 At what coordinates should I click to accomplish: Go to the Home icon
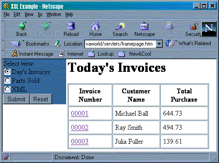tap(95, 26)
